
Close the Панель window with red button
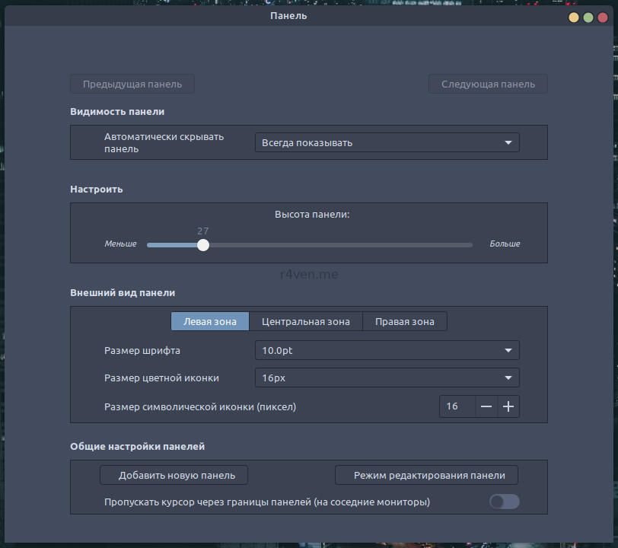[x=603, y=17]
